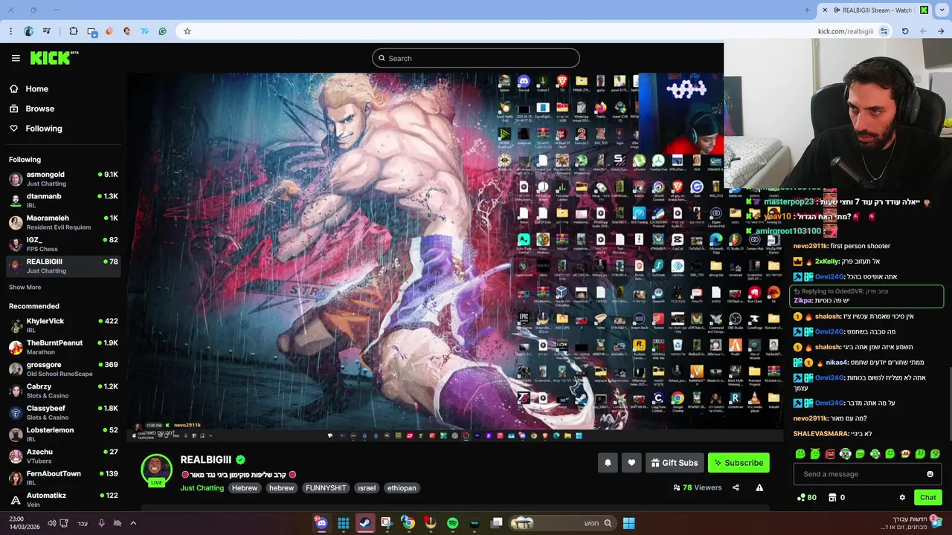
Task: Bookmark page with the star icon
Action: 187,31
